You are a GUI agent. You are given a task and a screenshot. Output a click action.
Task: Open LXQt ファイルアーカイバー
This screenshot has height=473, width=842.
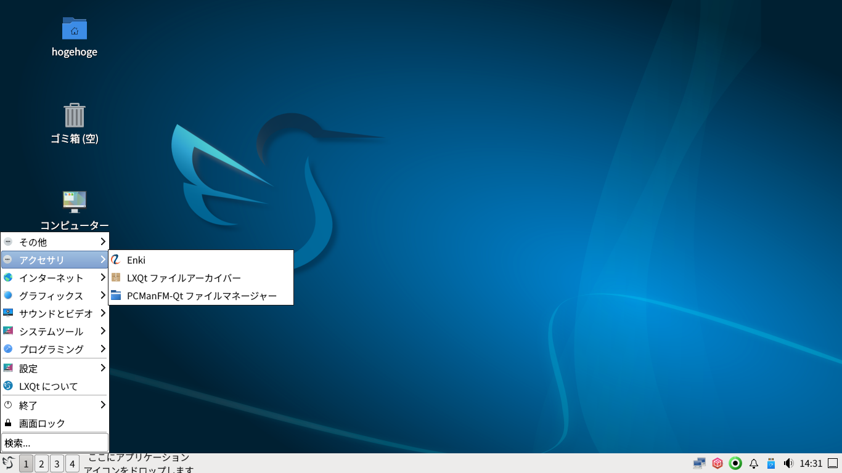[x=201, y=278]
